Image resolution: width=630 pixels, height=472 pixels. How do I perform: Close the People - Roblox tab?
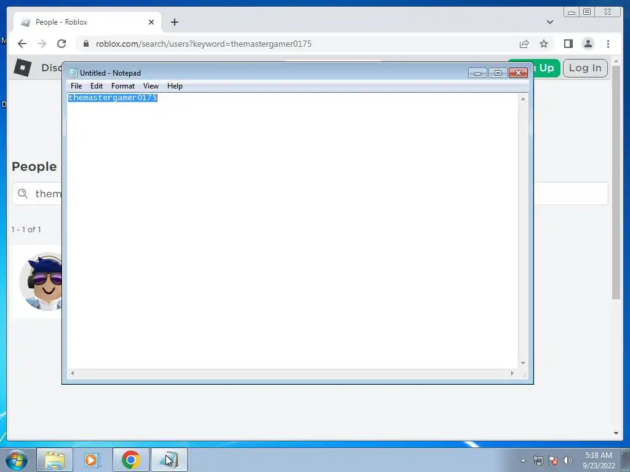[151, 22]
